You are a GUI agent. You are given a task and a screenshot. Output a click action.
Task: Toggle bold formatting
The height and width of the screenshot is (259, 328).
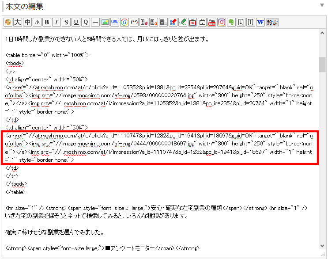[x=47, y=22]
